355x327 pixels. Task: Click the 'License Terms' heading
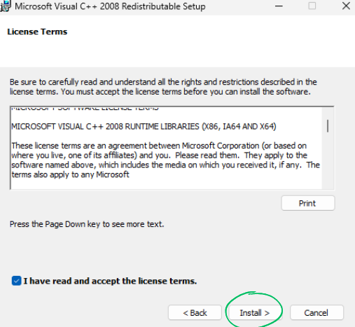point(37,32)
